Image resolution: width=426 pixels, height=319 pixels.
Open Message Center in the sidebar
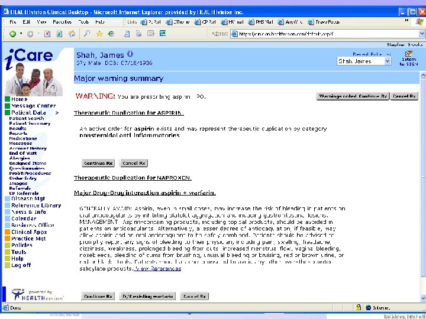click(x=33, y=106)
